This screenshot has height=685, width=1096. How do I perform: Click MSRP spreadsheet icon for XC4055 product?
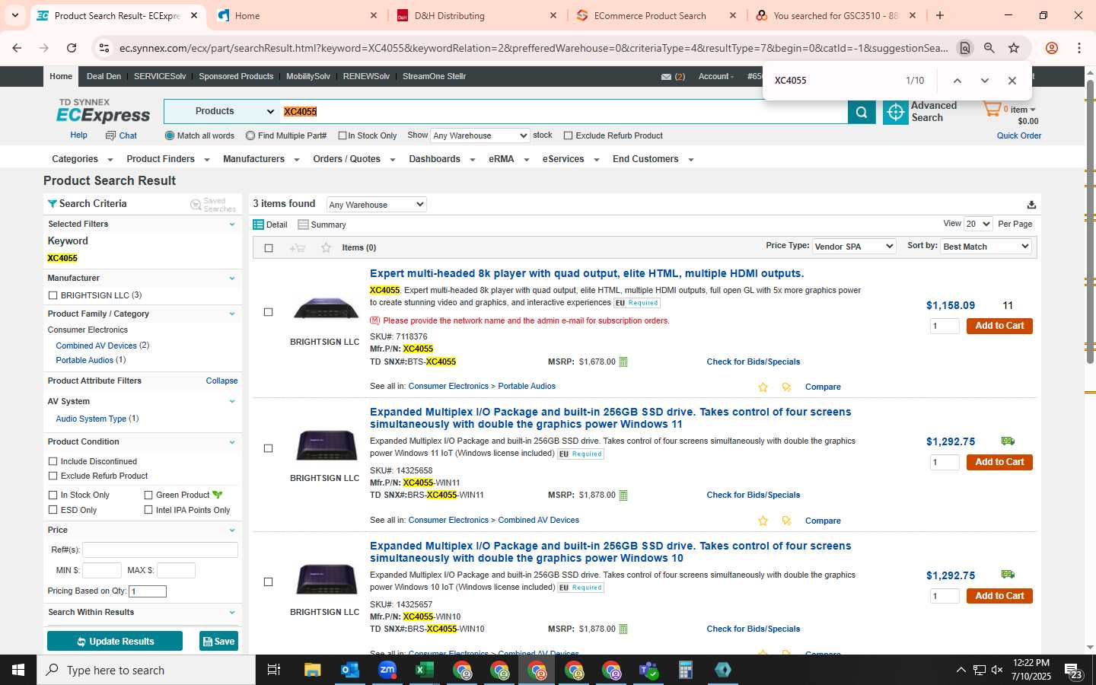point(623,362)
